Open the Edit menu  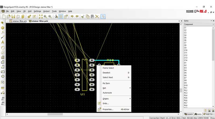tap(12, 11)
